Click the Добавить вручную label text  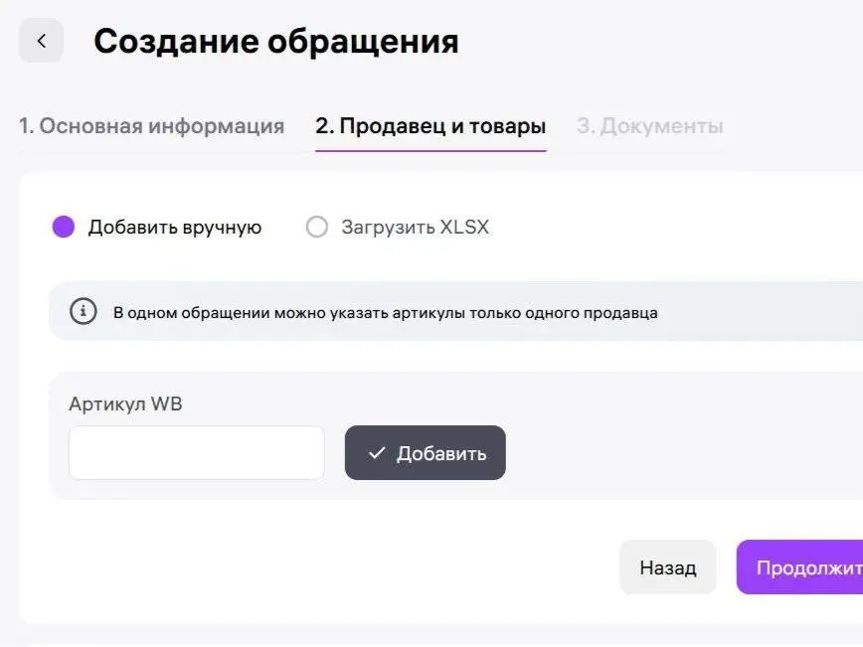coord(175,227)
